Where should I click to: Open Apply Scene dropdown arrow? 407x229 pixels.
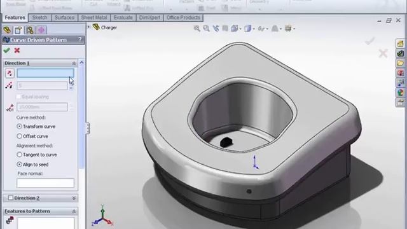[280, 29]
